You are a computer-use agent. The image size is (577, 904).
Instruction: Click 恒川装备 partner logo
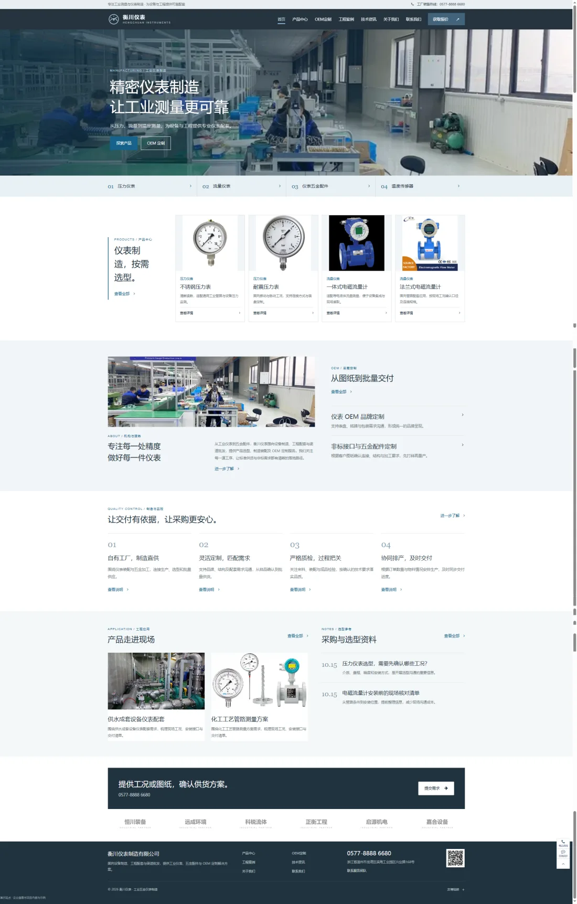(x=135, y=823)
